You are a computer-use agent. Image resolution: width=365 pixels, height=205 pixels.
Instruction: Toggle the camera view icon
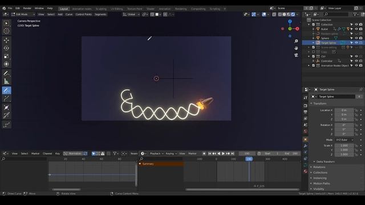296,55
